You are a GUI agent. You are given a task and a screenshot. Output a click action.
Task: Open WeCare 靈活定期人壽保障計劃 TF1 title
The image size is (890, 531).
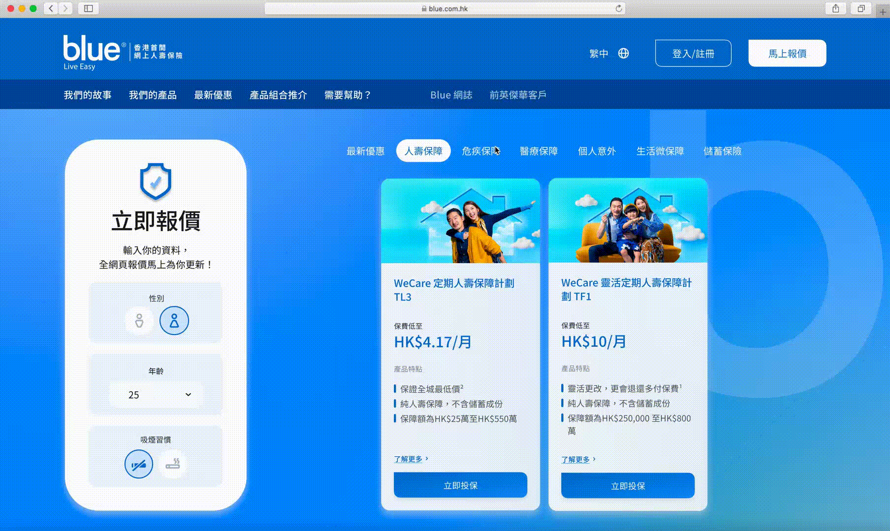point(627,290)
